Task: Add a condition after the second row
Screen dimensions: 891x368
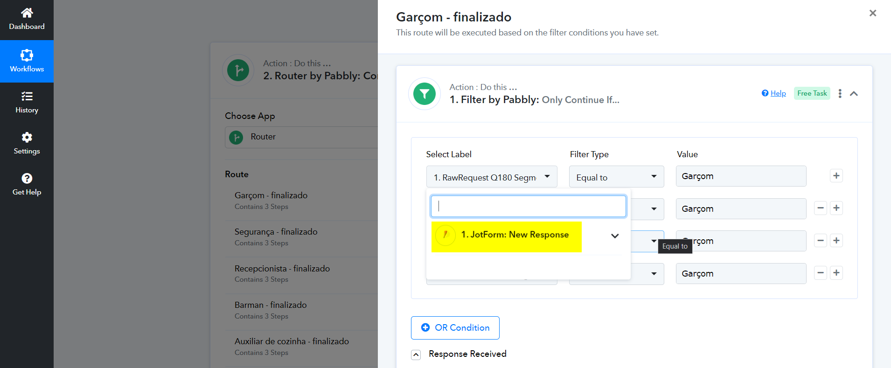Action: [x=836, y=208]
